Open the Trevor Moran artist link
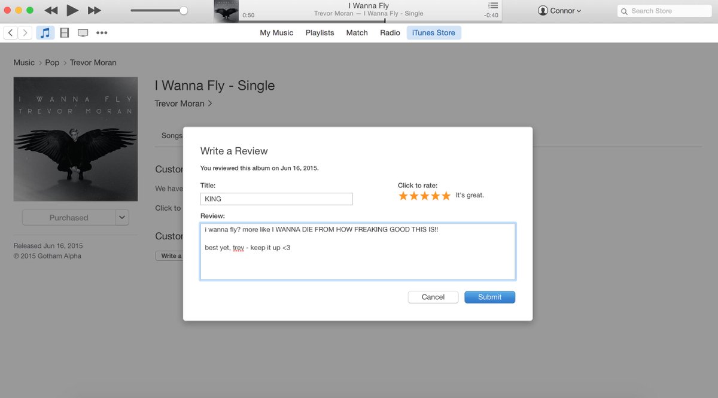The width and height of the screenshot is (718, 398). point(183,104)
